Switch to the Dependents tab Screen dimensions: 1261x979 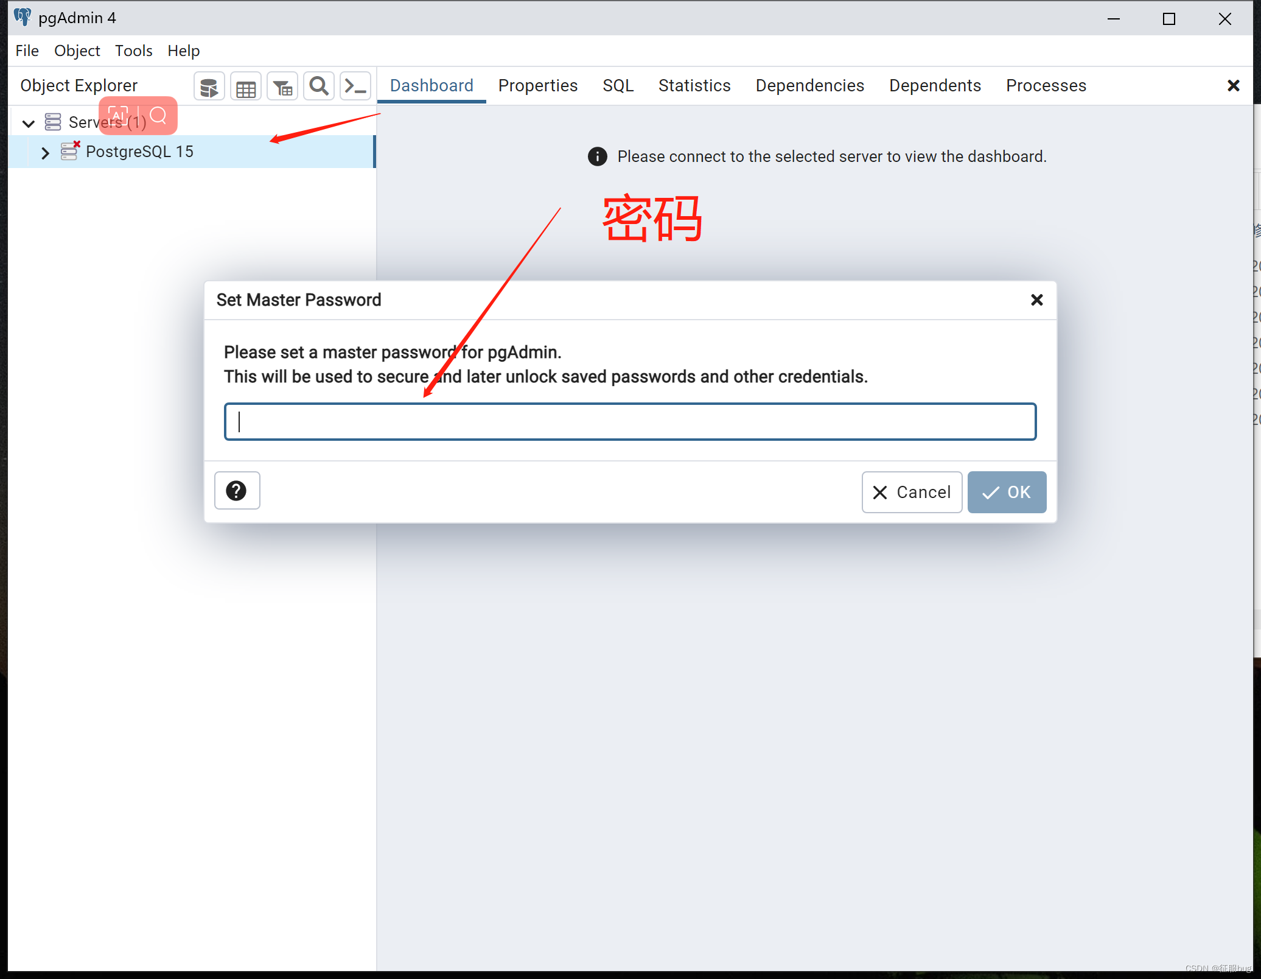tap(935, 86)
